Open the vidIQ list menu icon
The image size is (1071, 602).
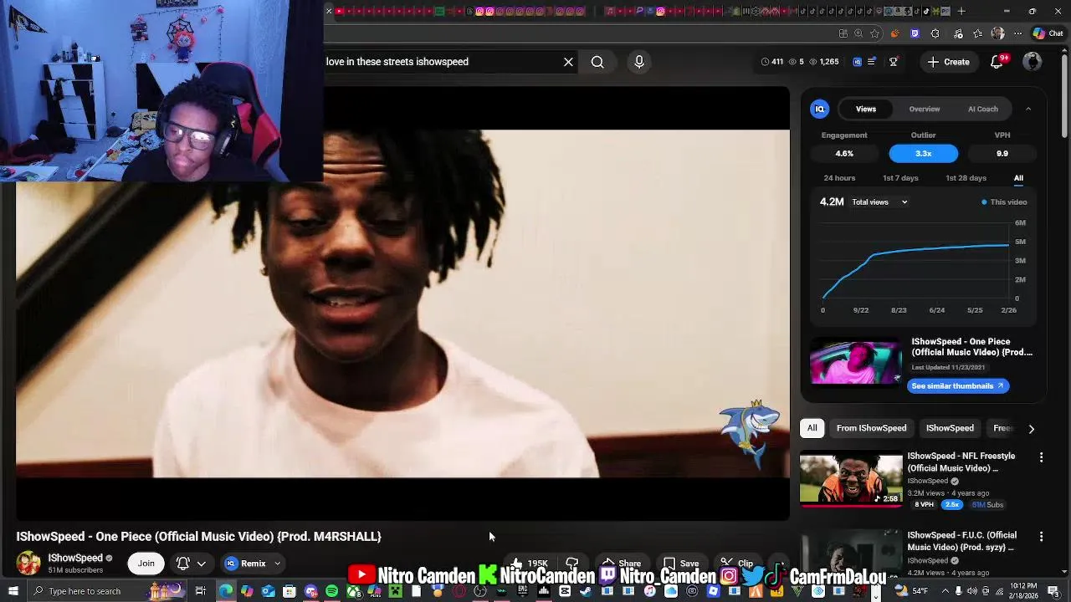(872, 62)
